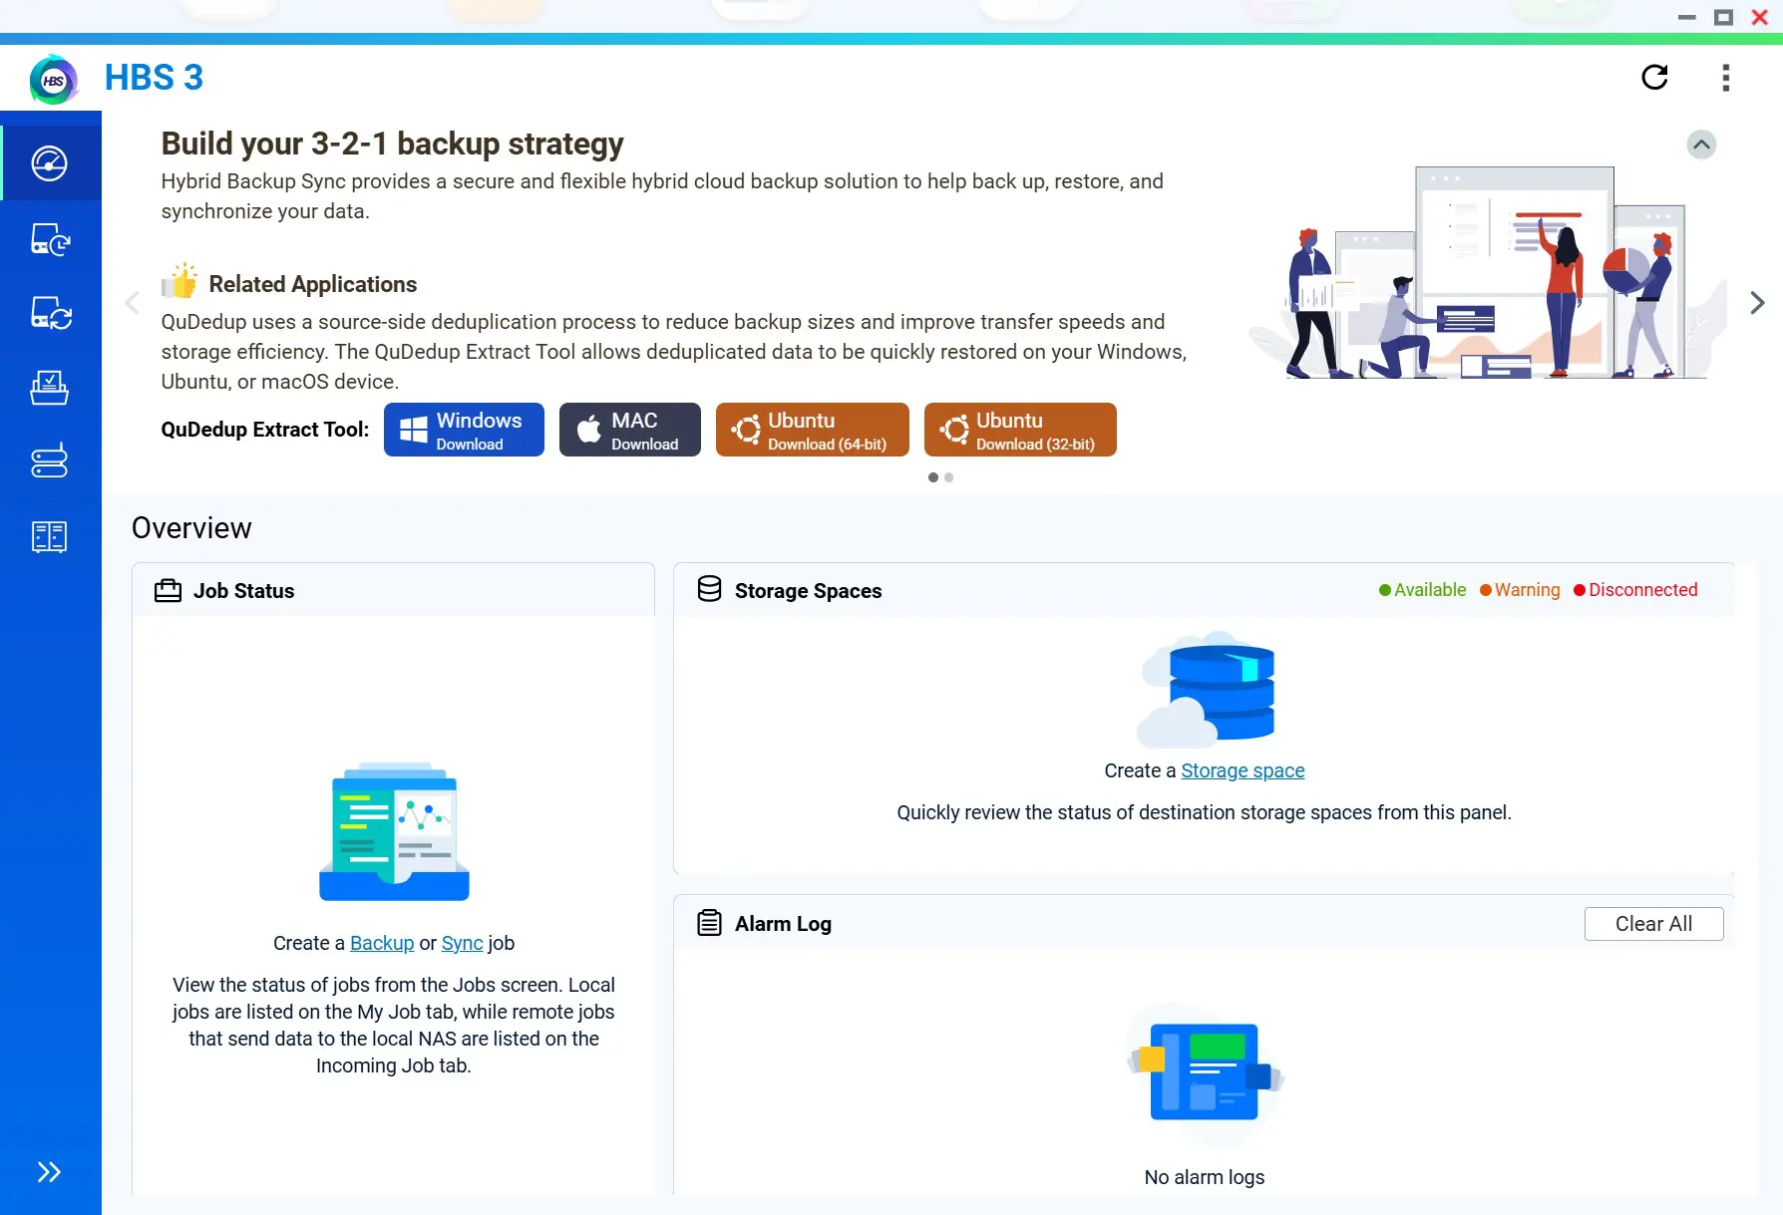This screenshot has width=1783, height=1215.
Task: Open Storage Spaces sidebar icon
Action: pos(50,461)
